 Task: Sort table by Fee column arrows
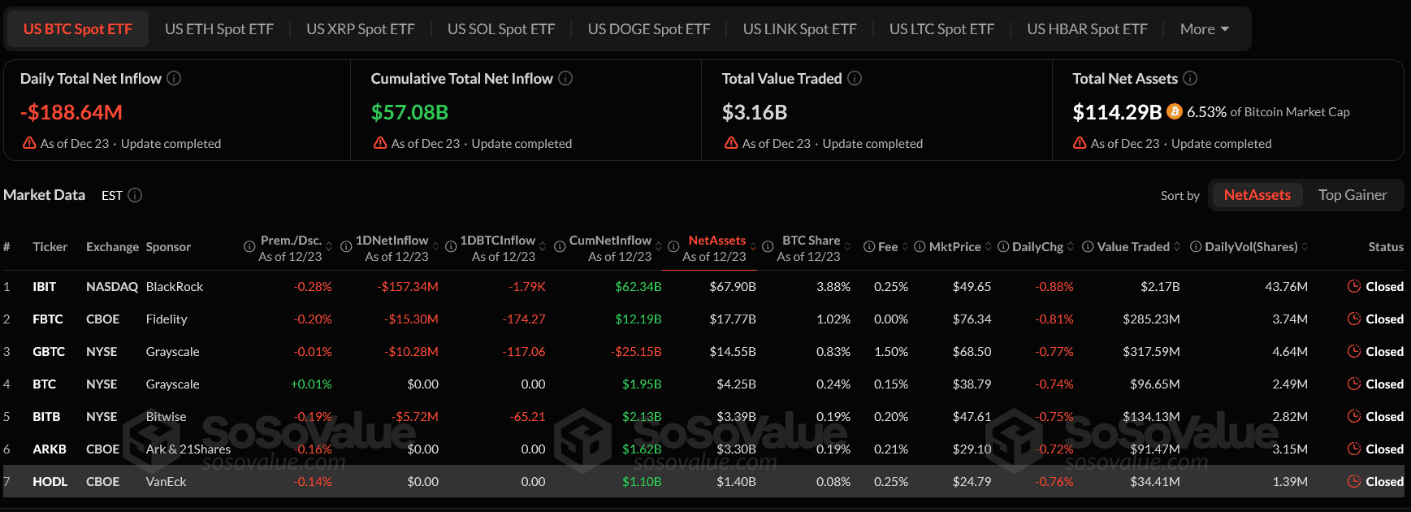[x=905, y=246]
